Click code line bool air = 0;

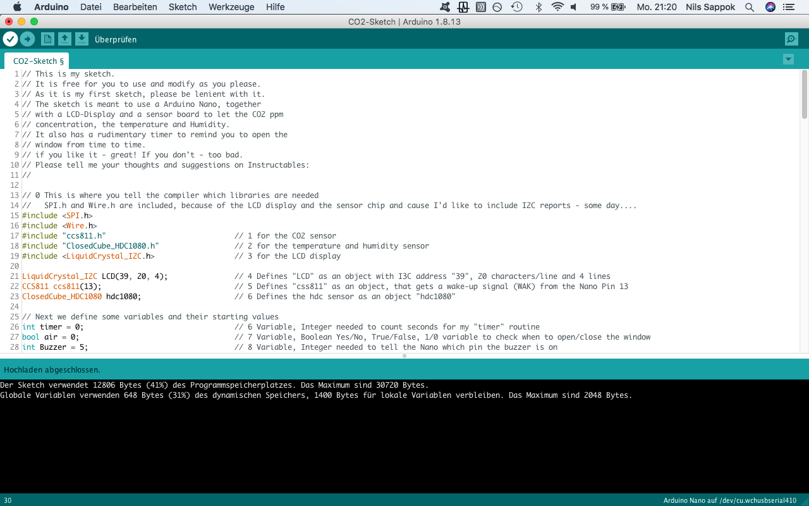[x=51, y=337]
